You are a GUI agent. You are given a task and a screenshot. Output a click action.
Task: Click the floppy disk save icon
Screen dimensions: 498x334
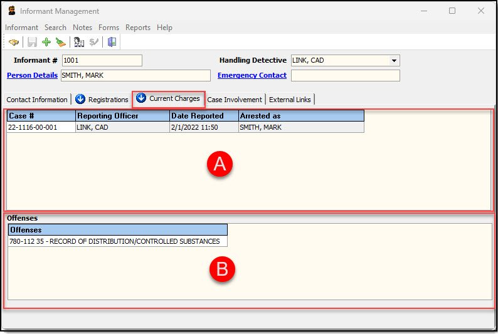click(x=32, y=42)
